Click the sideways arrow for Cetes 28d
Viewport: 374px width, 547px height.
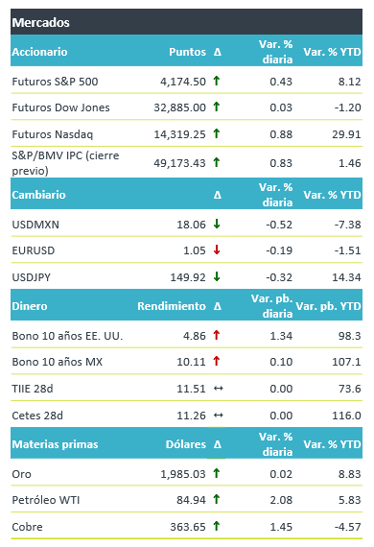[x=219, y=416]
